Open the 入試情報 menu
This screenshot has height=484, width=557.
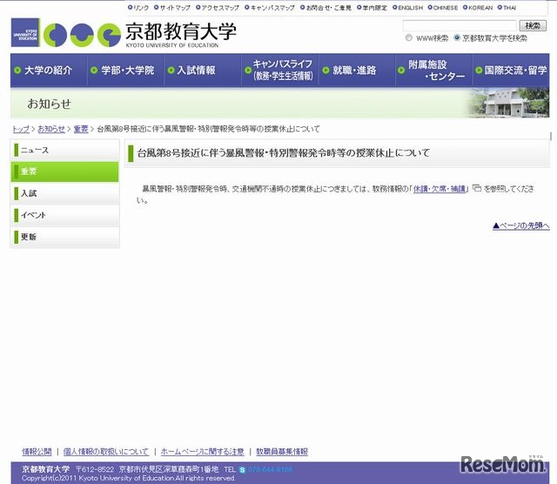click(x=203, y=70)
